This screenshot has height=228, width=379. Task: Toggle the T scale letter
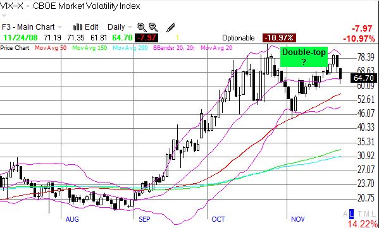(359, 213)
